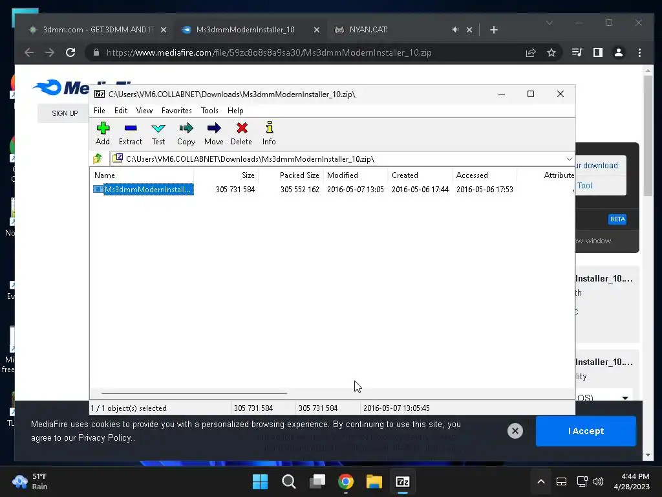Screen dimensions: 662x497
Task: Open Chrome media controls icon
Action: point(577,52)
